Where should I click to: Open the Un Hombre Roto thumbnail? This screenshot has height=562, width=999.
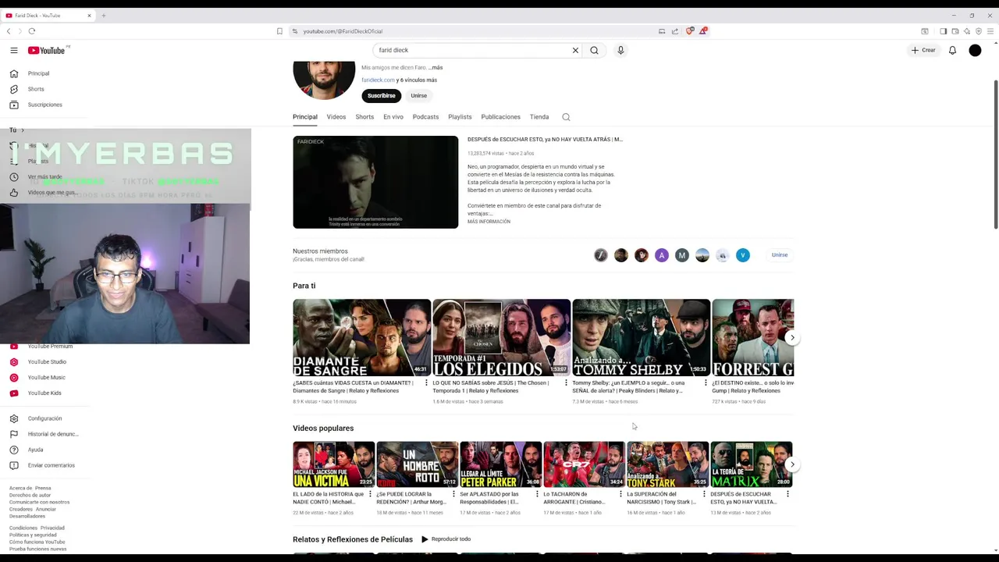click(x=417, y=464)
